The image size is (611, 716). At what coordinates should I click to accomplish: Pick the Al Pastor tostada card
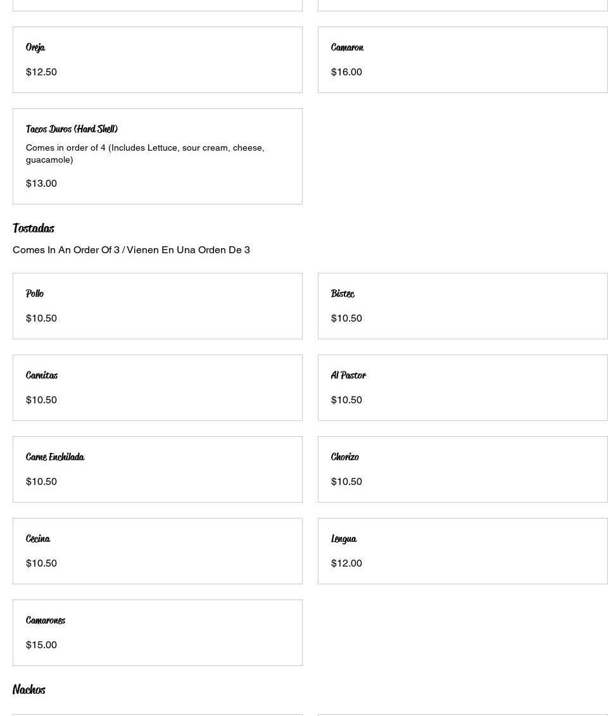pos(462,387)
